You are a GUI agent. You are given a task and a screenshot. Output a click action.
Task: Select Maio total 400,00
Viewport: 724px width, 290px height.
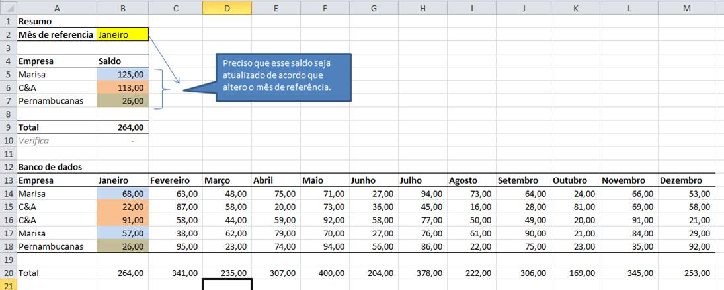click(x=325, y=273)
